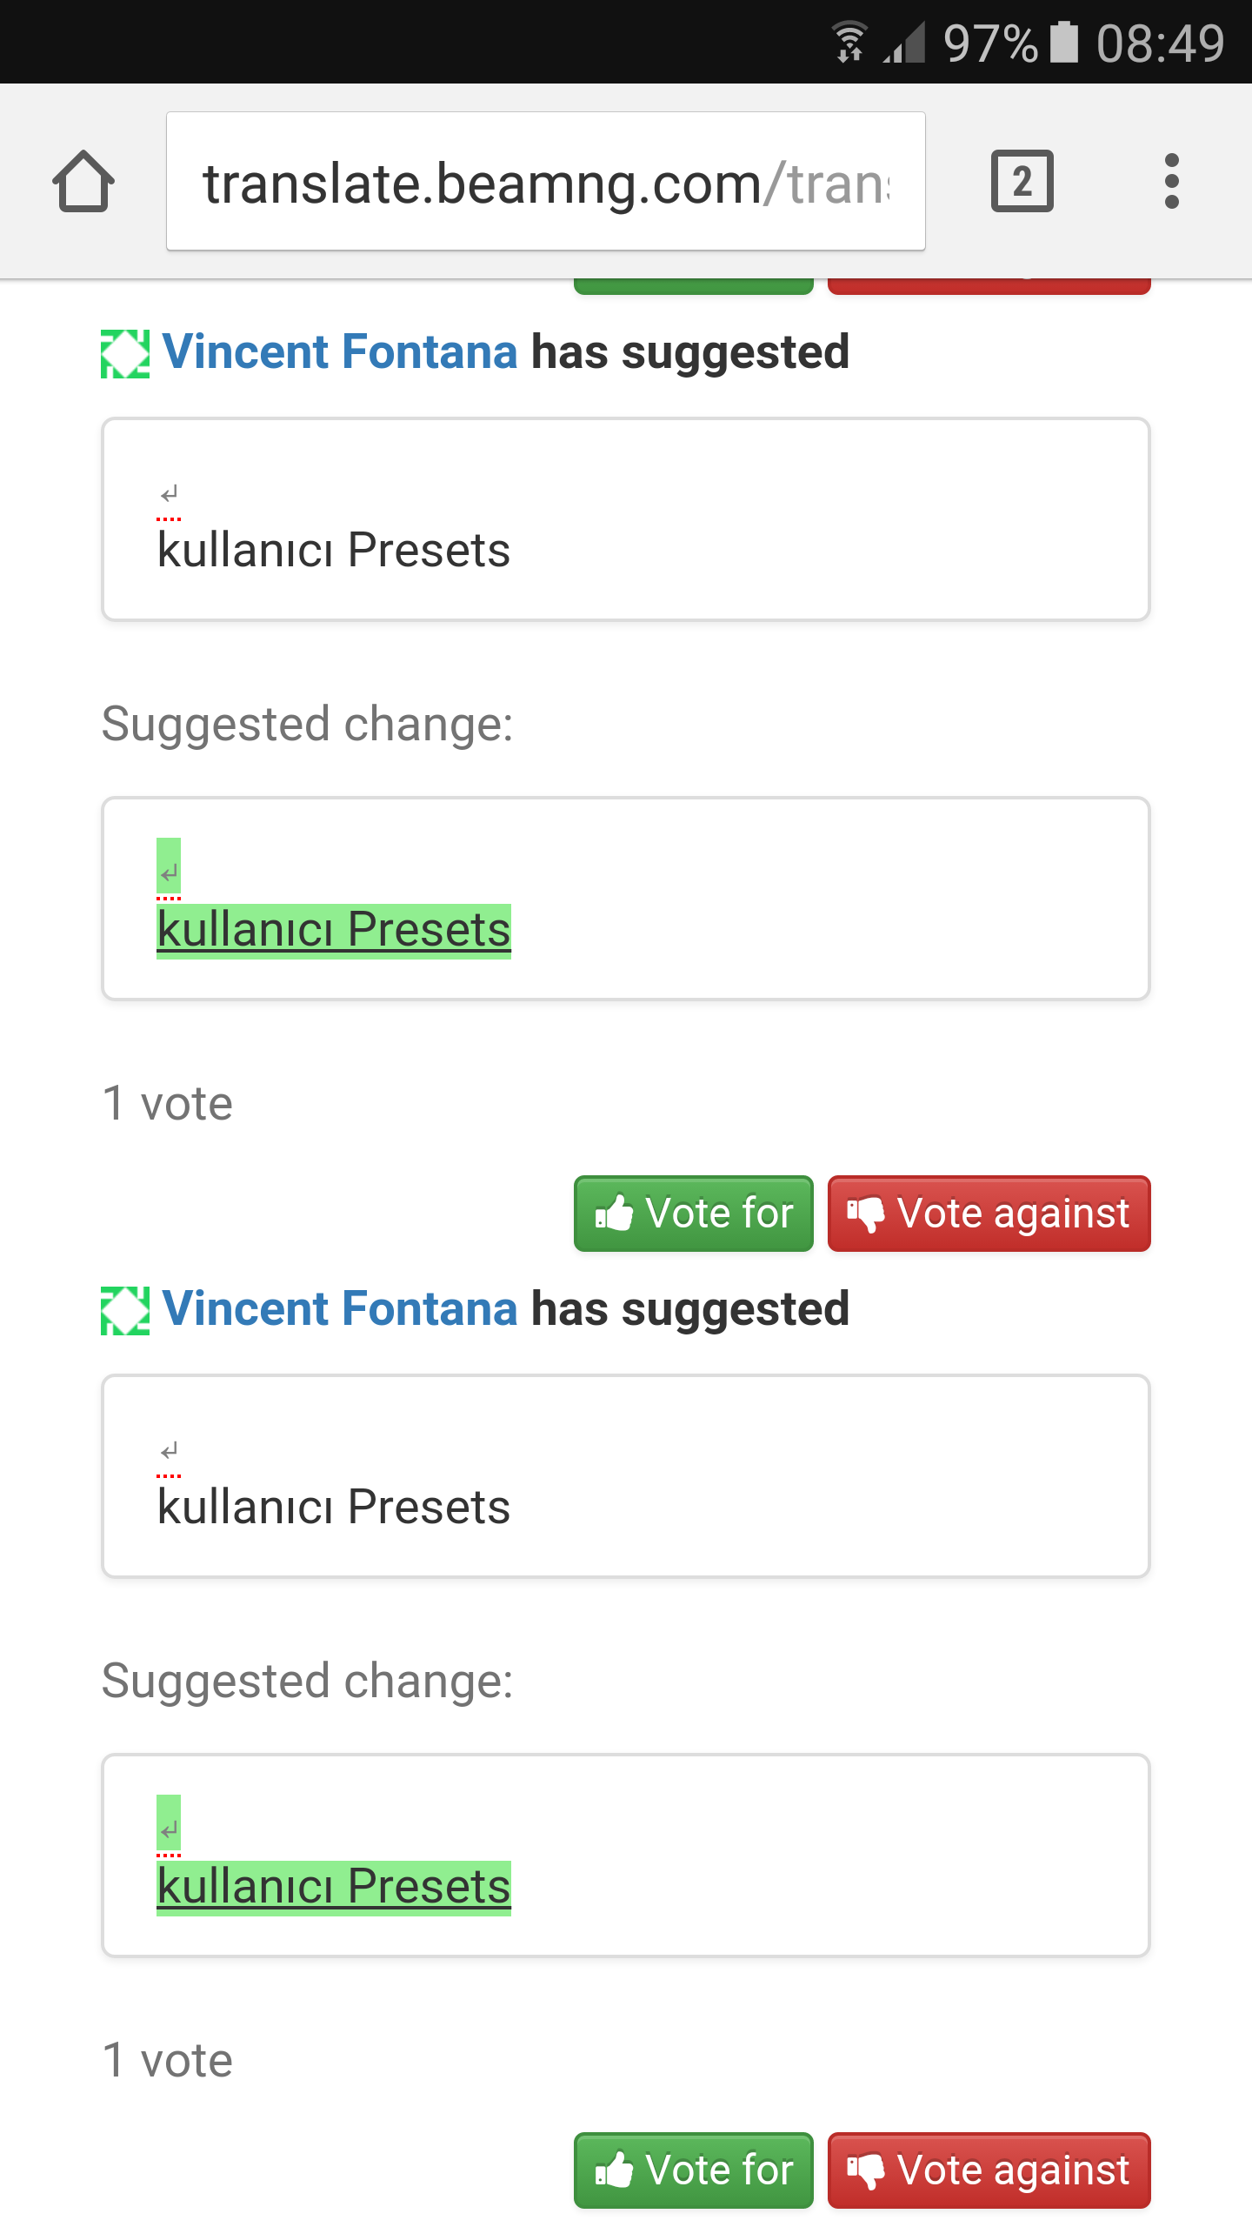Click first Vincent Fontana avatar icon
This screenshot has width=1252, height=2227.
point(125,354)
